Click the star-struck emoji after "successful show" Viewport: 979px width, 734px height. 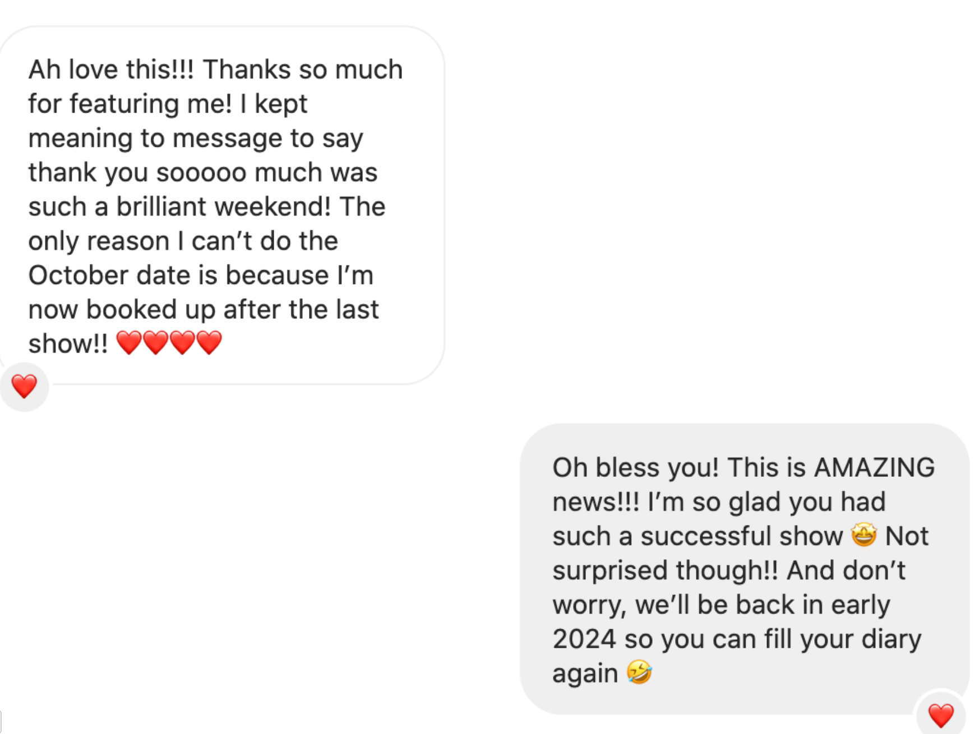(863, 535)
